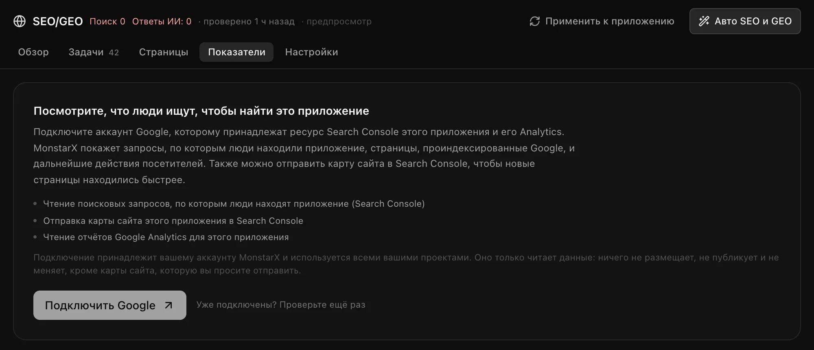Click the Ответы ИИ: 0 indicator
Screen dimensions: 814x350
point(162,21)
